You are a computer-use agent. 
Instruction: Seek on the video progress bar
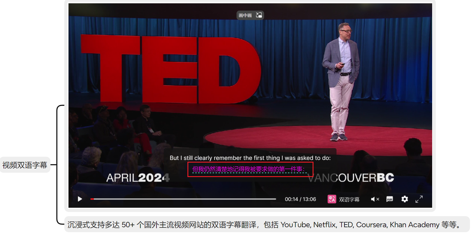pyautogui.click(x=183, y=199)
